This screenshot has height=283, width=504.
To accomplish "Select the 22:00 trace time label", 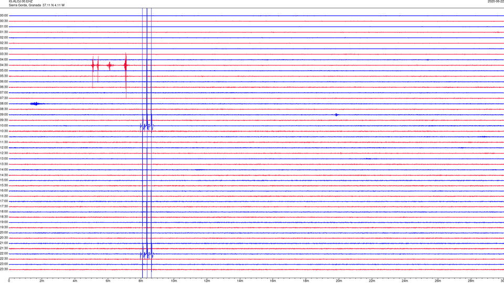I will tap(4, 254).
